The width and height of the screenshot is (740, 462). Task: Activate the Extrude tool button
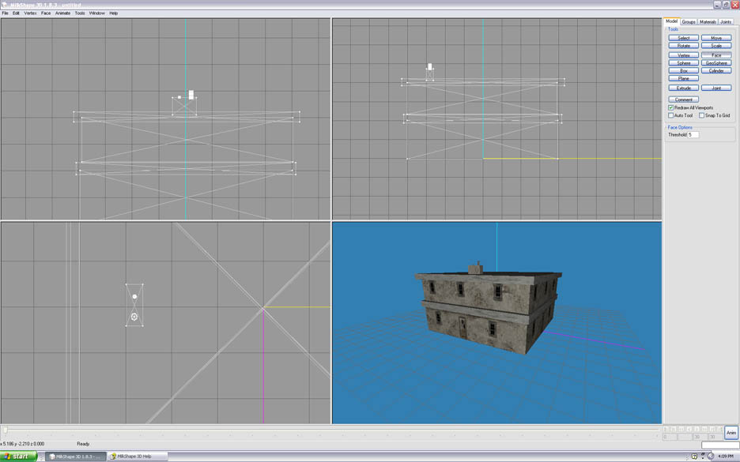click(683, 88)
